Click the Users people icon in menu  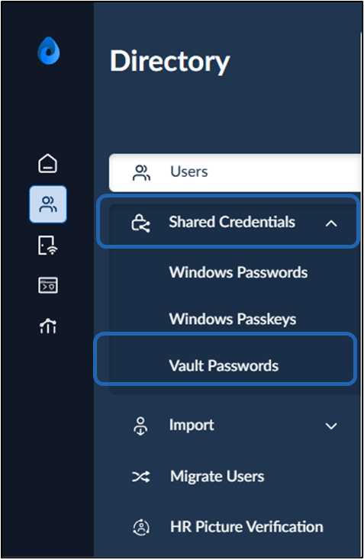[x=141, y=172]
